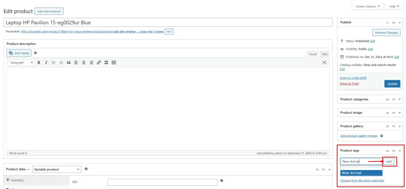Click Copy to a new draft
The image size is (406, 189).
click(353, 78)
